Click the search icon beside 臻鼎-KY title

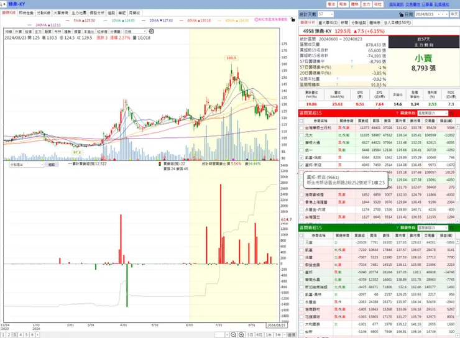(x=2, y=4)
